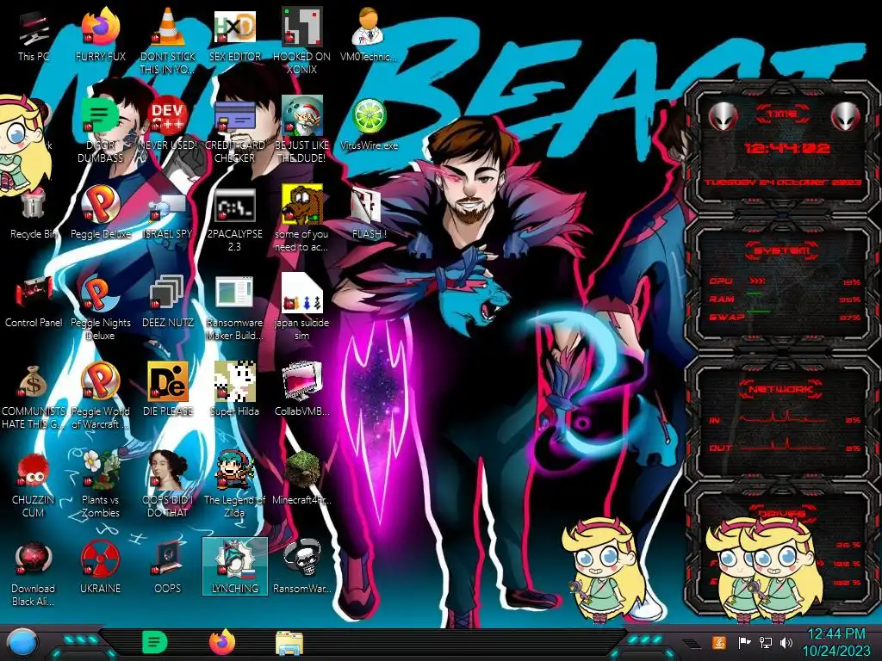Open the CHUZZIN red fuzzball icon
The image size is (882, 661).
click(x=34, y=471)
